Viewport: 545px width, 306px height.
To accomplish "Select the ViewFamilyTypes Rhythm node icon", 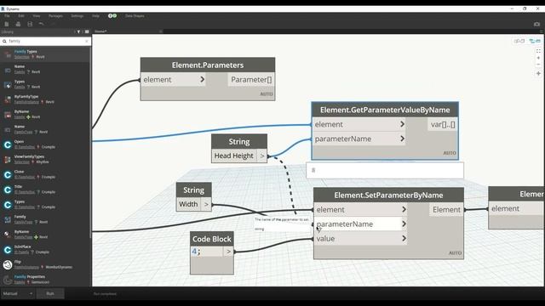I will (8, 159).
